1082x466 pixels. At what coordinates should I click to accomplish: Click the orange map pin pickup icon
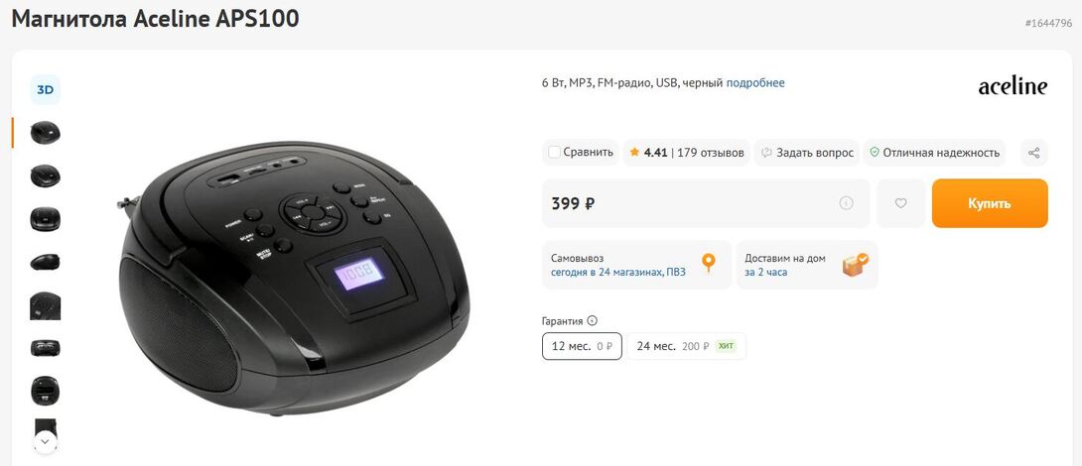tap(708, 264)
